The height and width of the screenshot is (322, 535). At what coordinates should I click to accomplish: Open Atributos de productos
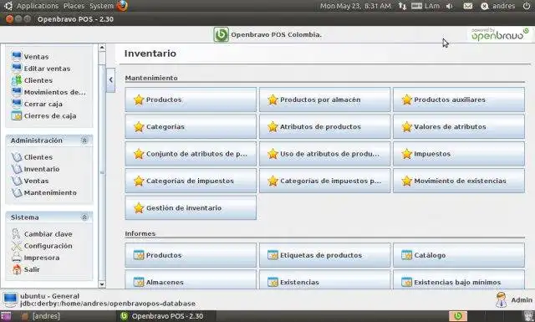click(x=325, y=126)
